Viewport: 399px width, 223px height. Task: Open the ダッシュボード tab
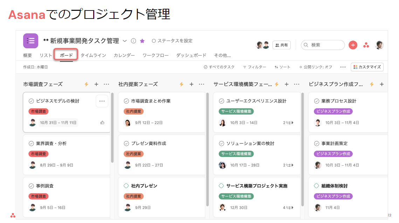pyautogui.click(x=191, y=55)
